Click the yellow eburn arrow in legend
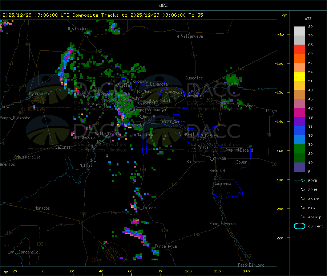 tap(299, 199)
